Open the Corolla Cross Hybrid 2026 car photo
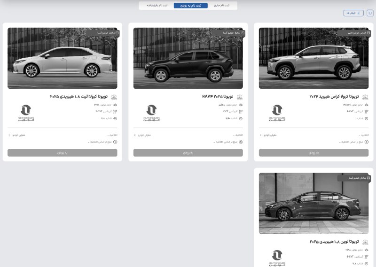Screen dimensions: 376x267 pos(313,58)
